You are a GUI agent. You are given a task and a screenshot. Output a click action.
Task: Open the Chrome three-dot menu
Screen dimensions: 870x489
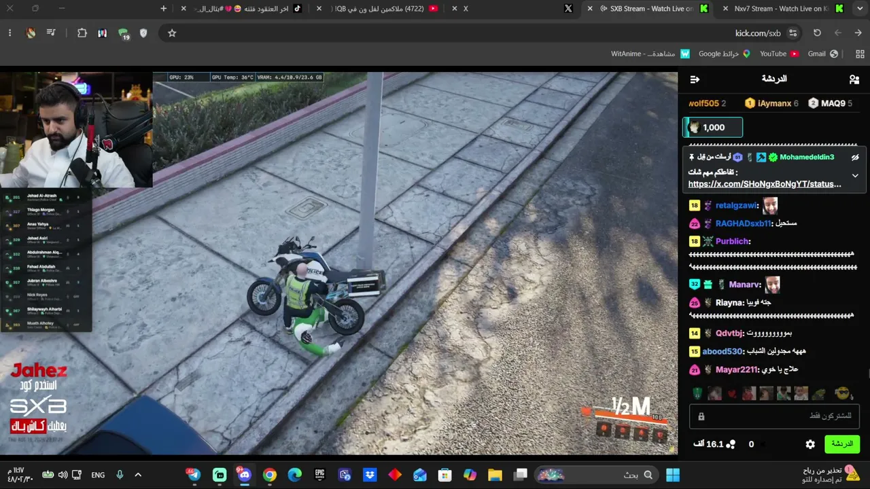coord(10,33)
